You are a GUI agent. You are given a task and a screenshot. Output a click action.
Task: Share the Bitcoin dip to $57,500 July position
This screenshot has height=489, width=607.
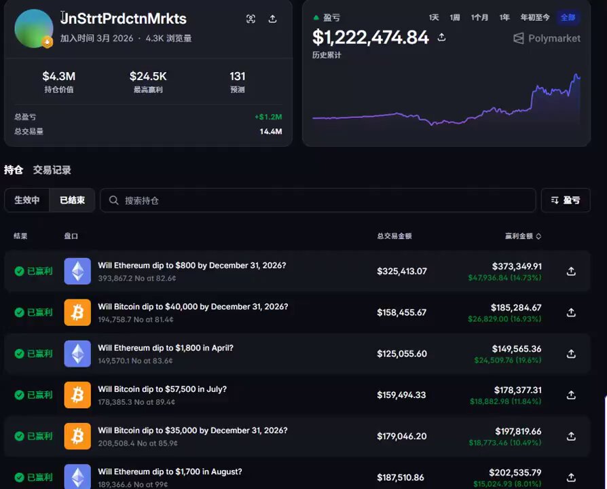pos(571,395)
